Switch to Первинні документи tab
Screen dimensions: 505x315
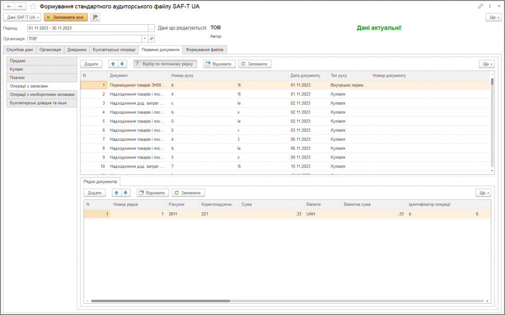coord(160,50)
